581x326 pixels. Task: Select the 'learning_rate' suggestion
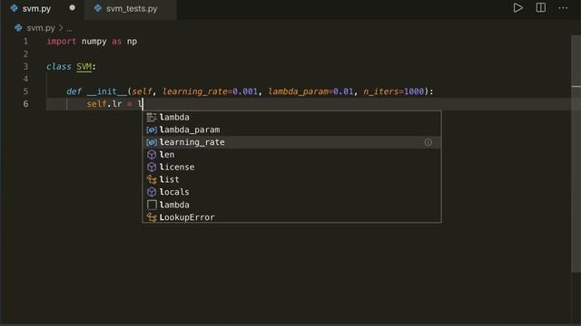click(291, 142)
